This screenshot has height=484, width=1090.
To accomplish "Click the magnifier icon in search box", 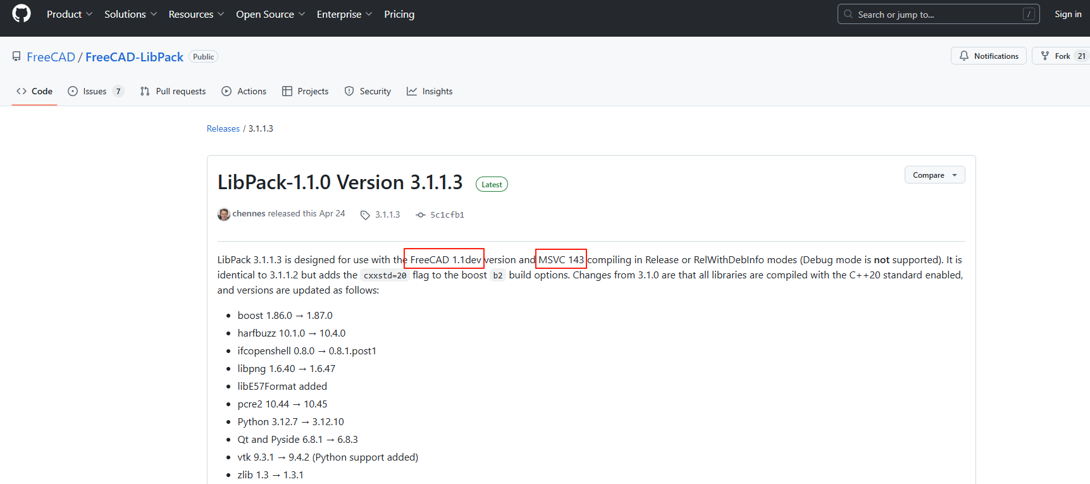I will [x=848, y=14].
